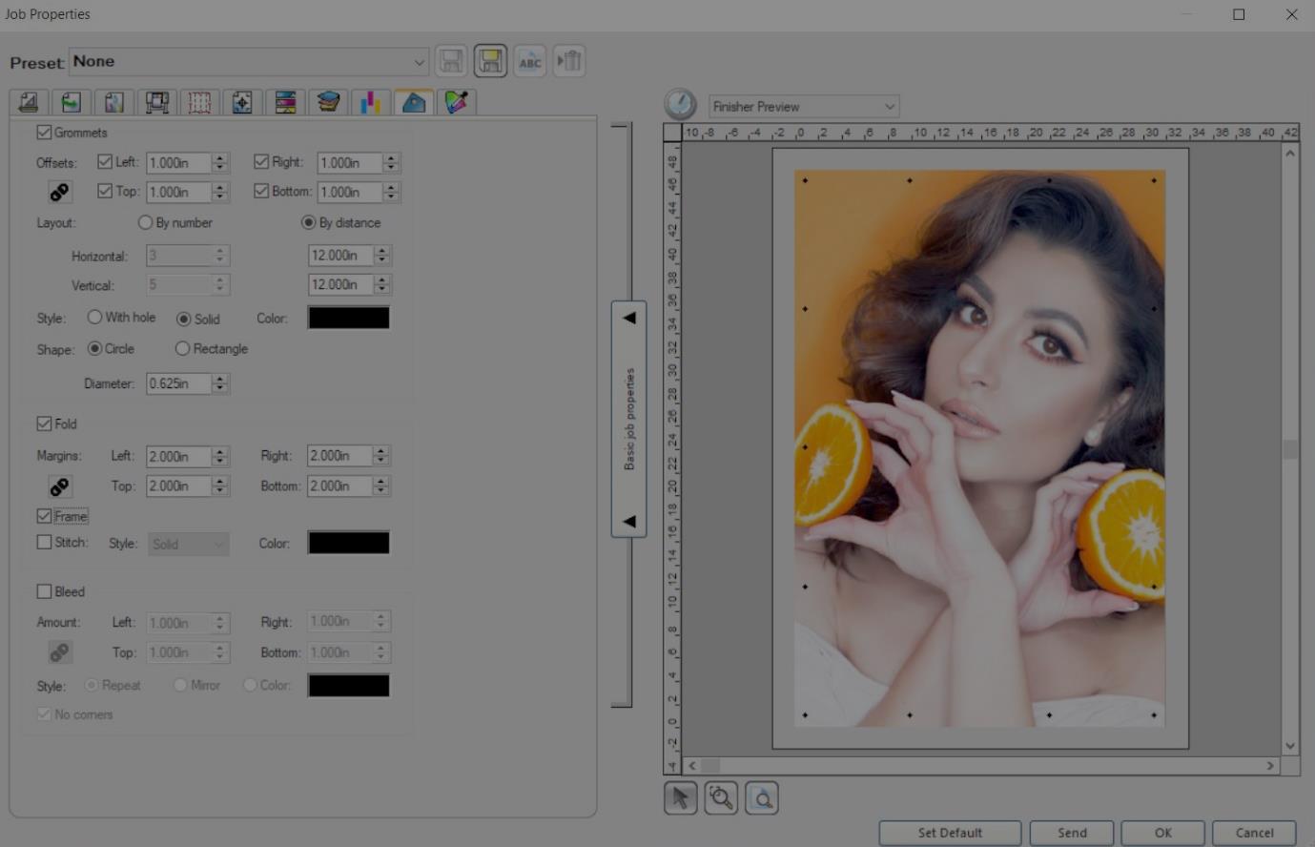The height and width of the screenshot is (847, 1315).
Task: Open the grommet Color swatch
Action: click(349, 318)
